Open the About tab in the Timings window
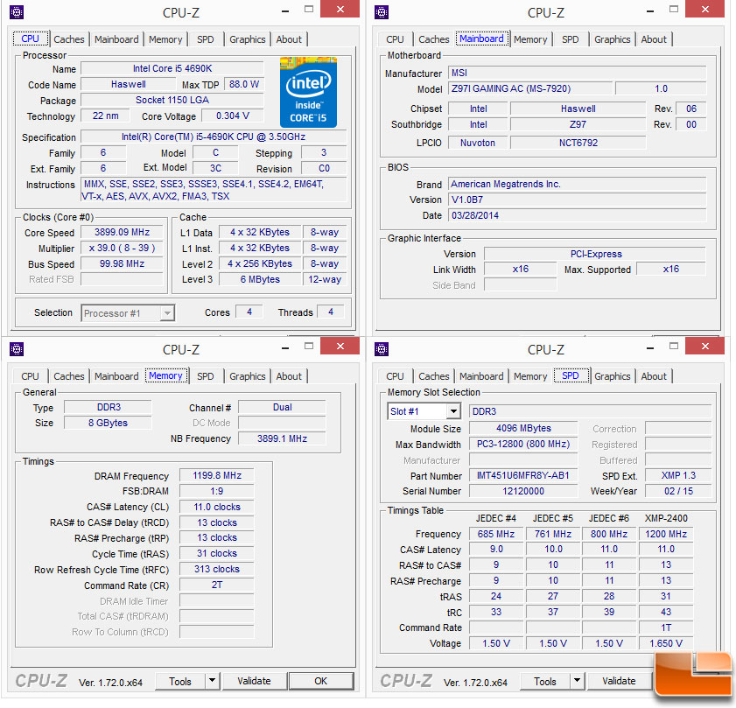 tap(289, 376)
